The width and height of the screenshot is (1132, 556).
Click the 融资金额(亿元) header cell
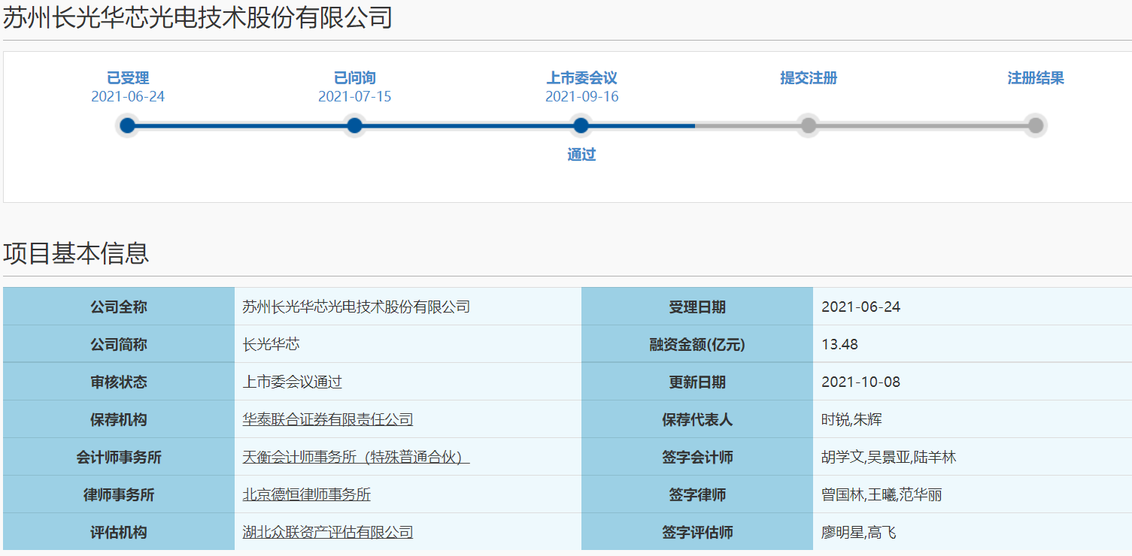pos(697,344)
